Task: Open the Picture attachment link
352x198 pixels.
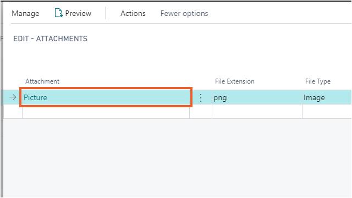Action: (35, 97)
